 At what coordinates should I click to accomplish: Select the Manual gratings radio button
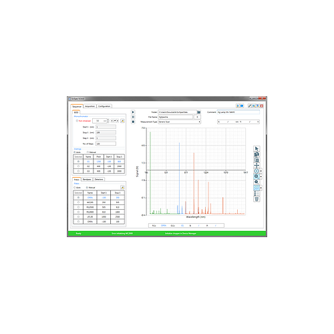pyautogui.click(x=88, y=152)
